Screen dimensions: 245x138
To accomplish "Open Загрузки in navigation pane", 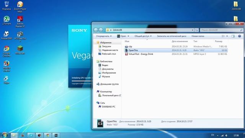I will pyautogui.click(x=106, y=46).
